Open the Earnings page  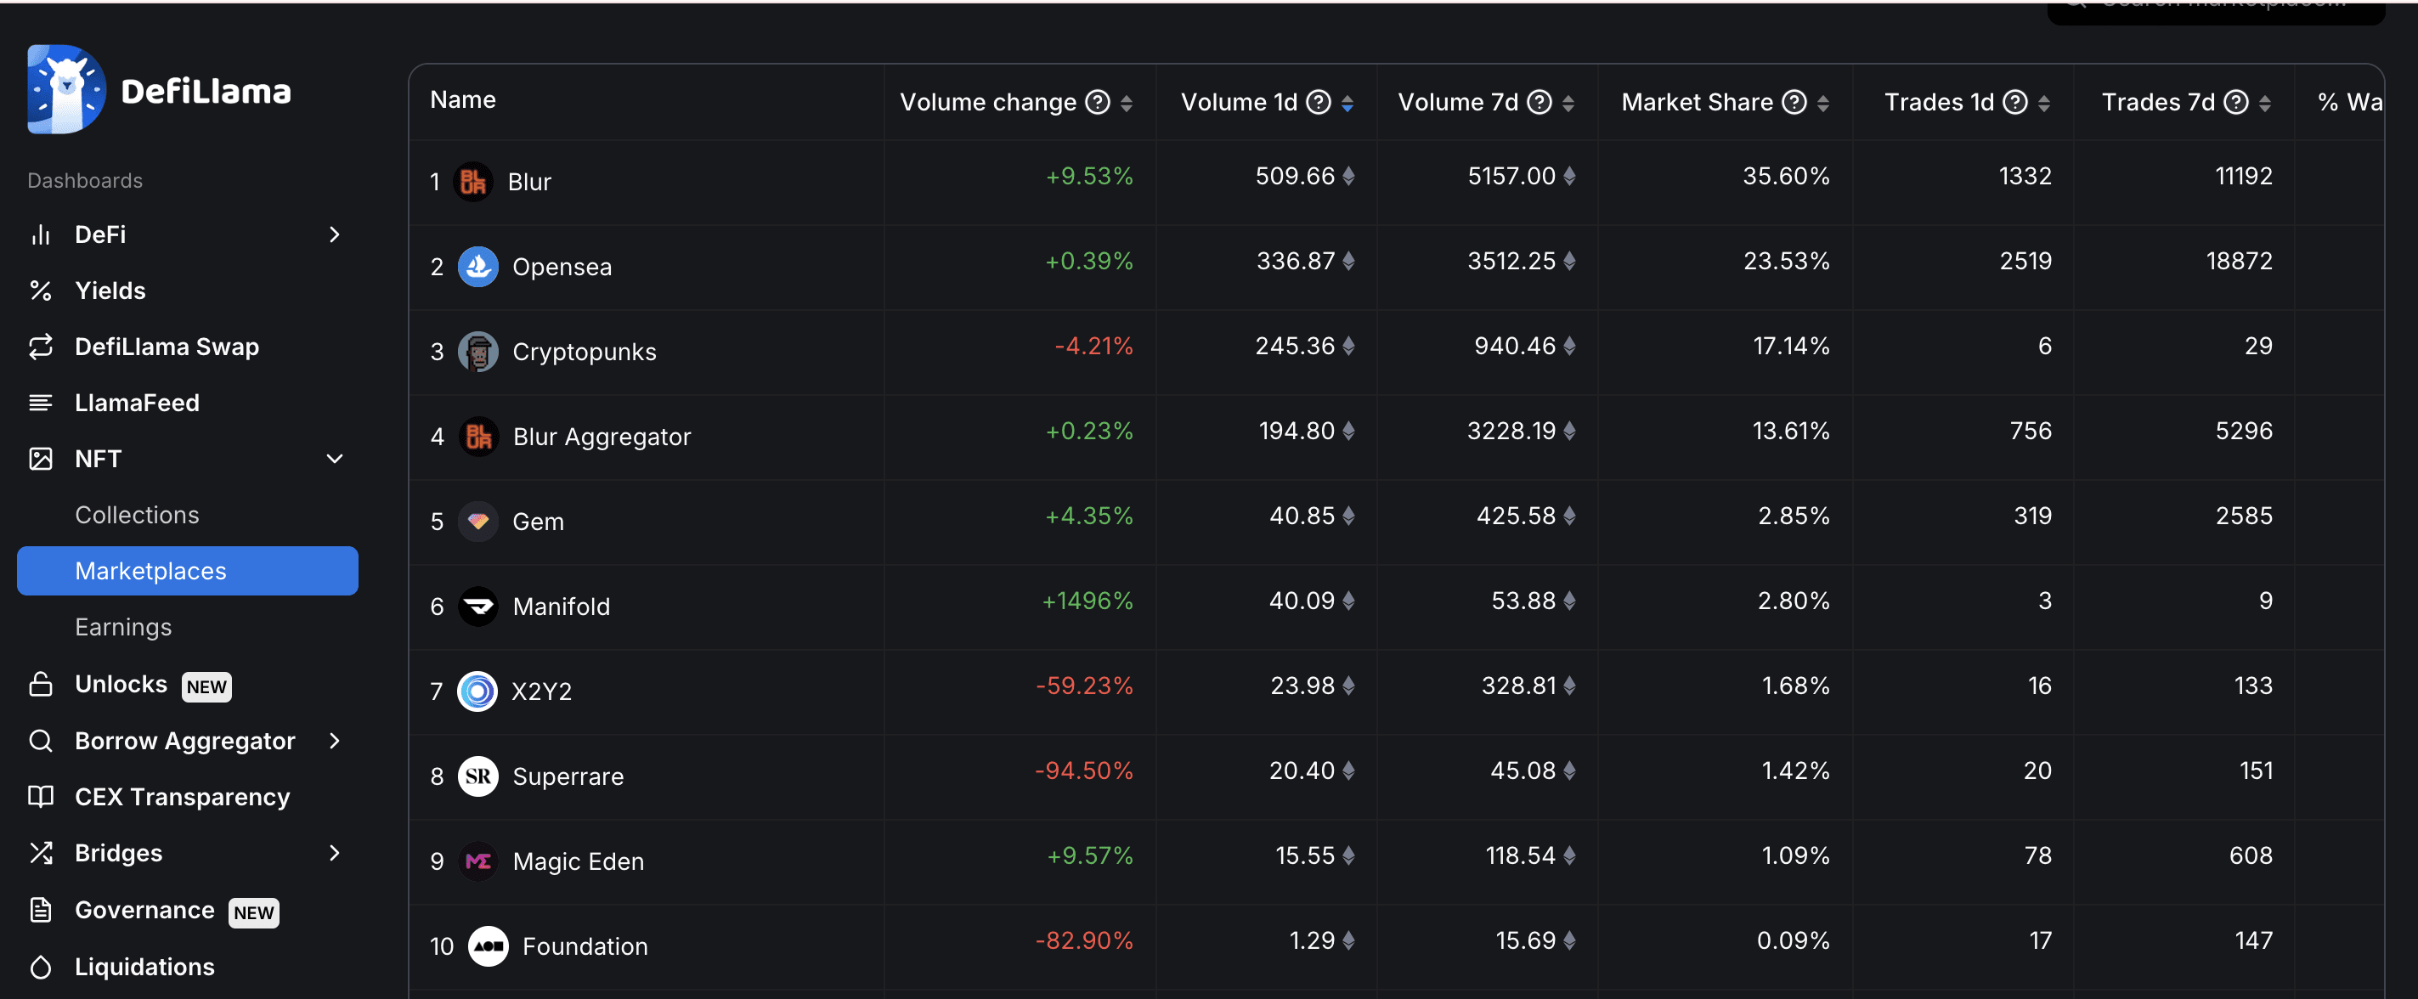(x=123, y=627)
